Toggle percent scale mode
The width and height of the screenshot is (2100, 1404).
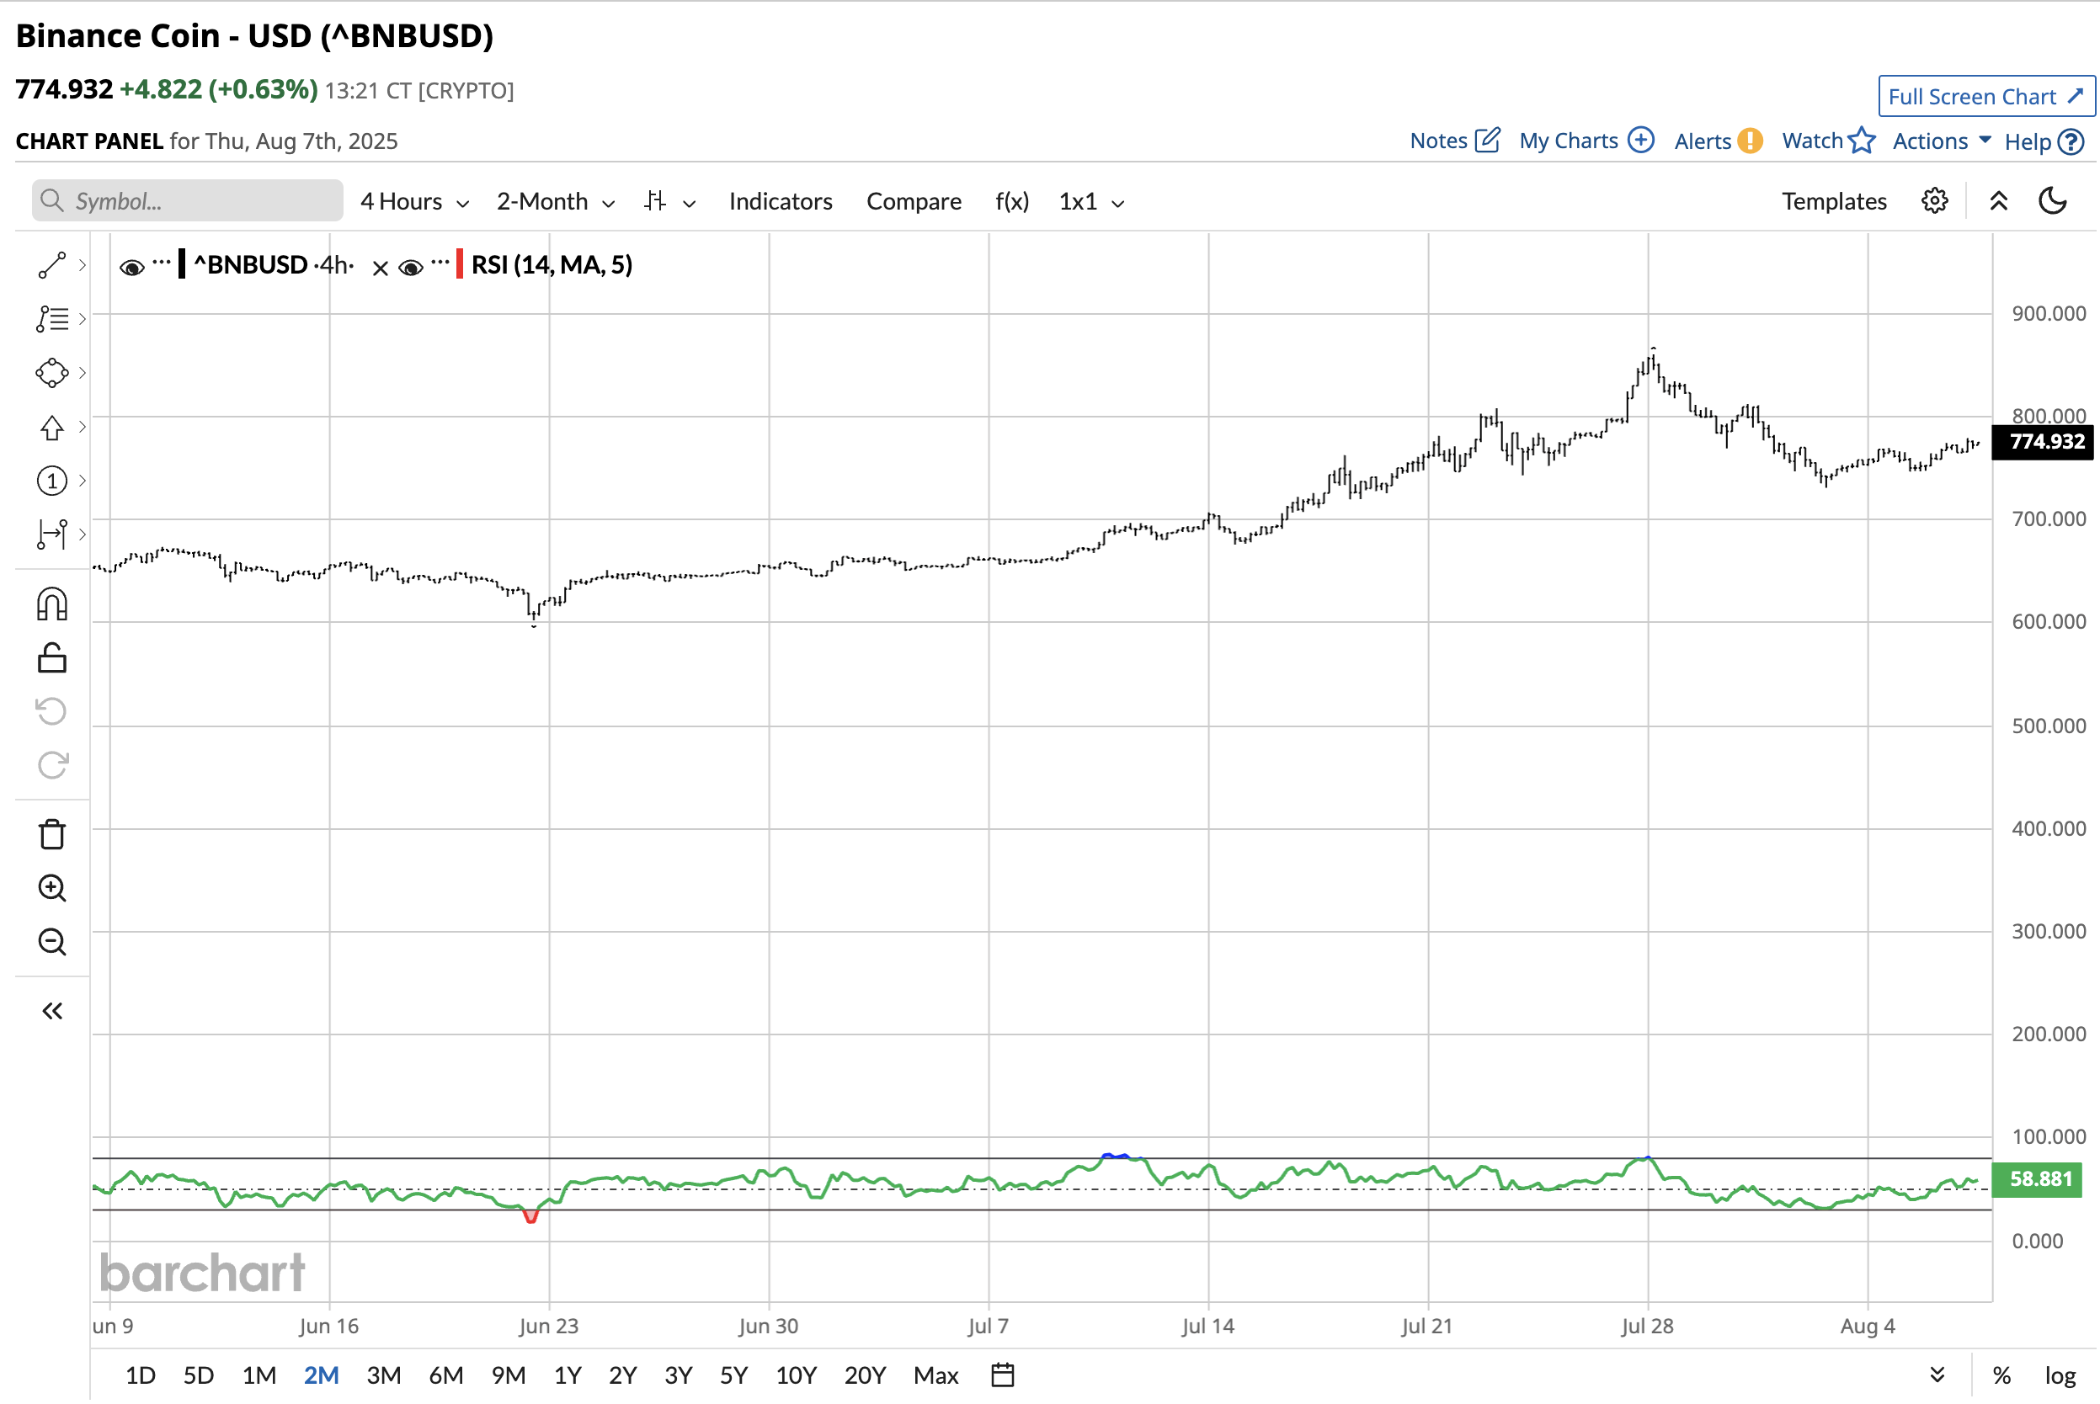click(2001, 1375)
